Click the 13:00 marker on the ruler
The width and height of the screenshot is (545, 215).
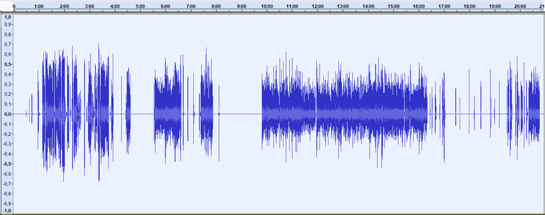[343, 7]
